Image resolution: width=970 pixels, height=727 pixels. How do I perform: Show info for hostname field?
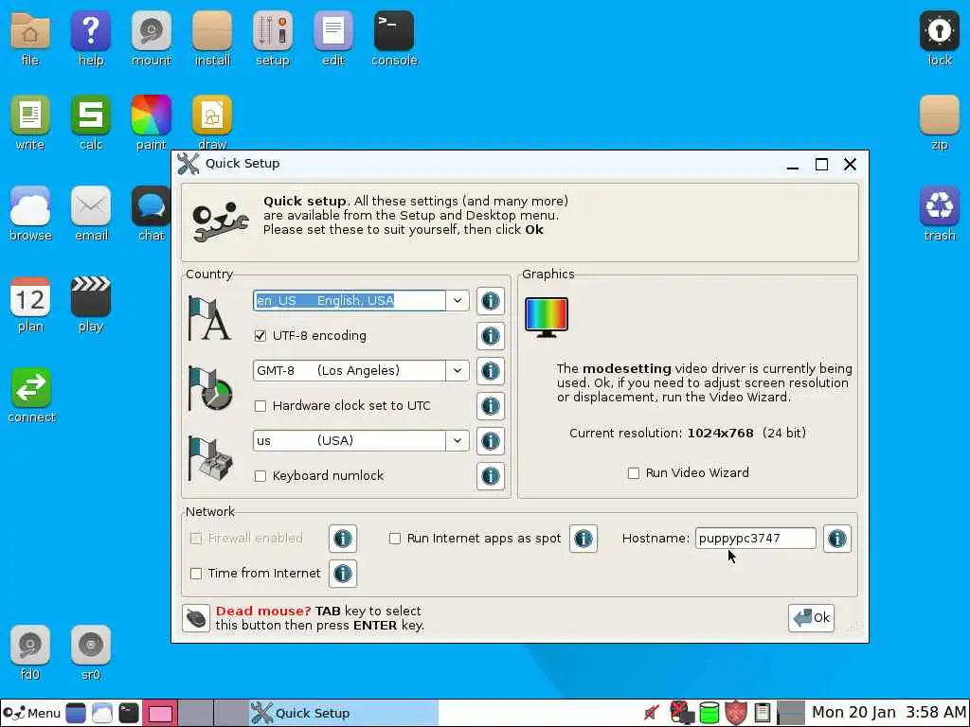(837, 539)
